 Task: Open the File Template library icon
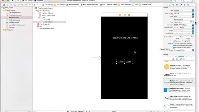click(173, 59)
